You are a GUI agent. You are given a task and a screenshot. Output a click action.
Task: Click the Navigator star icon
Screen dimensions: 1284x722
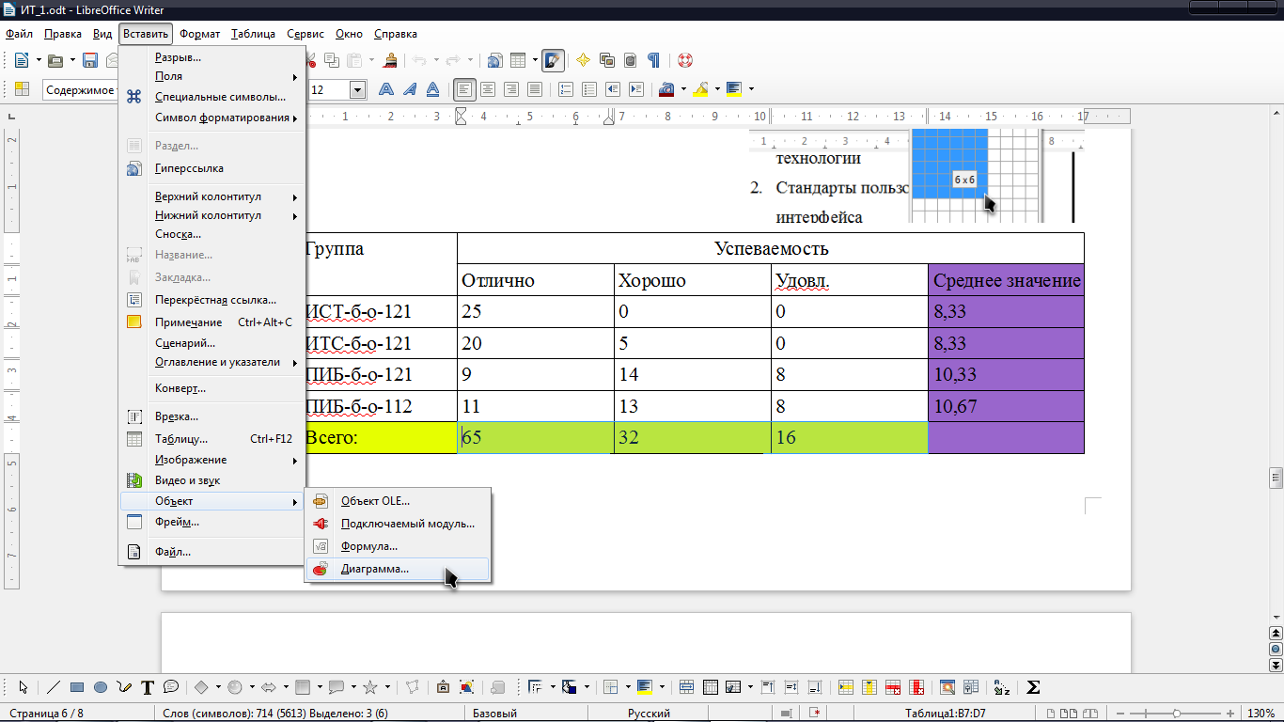click(x=583, y=60)
